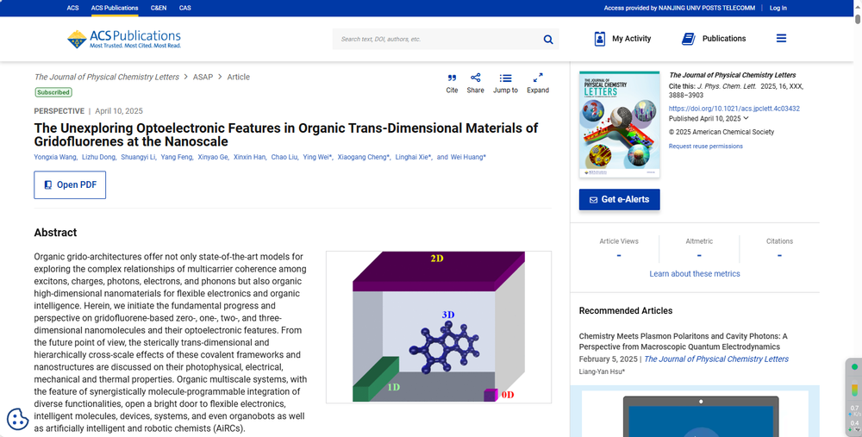Screen dimensions: 862x437
Task: Open the article DOI link
Action: 734,109
